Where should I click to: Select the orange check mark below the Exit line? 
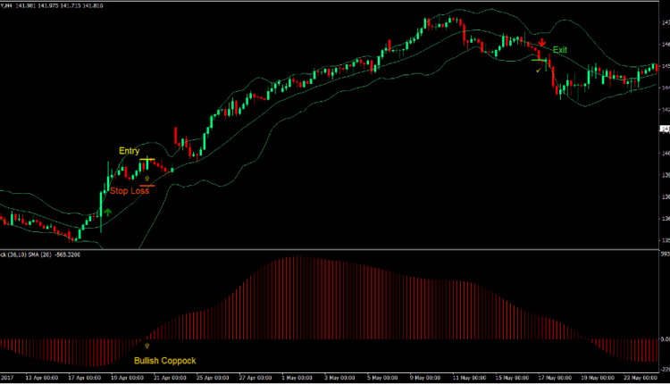(538, 68)
